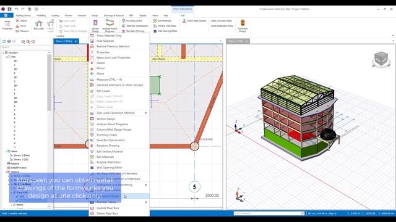
Task: Open Steel Bar Optimisation in ribbon
Action: tap(135, 26)
